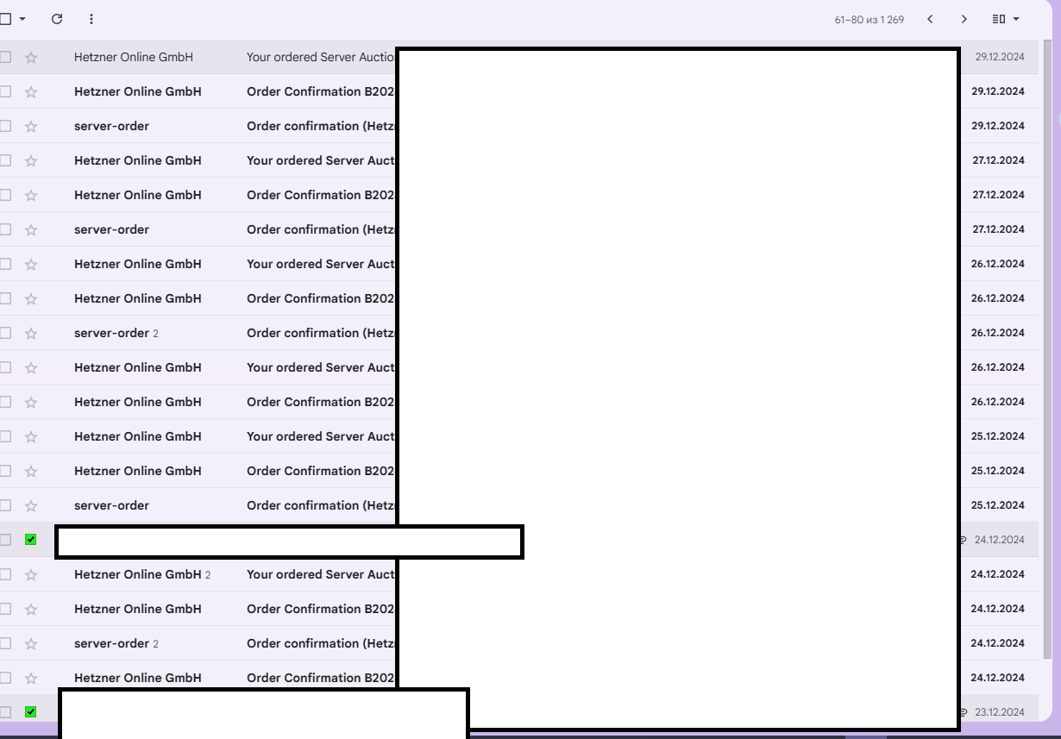Star the server-order email dated 27.12.2024
This screenshot has width=1061, height=739.
[31, 229]
